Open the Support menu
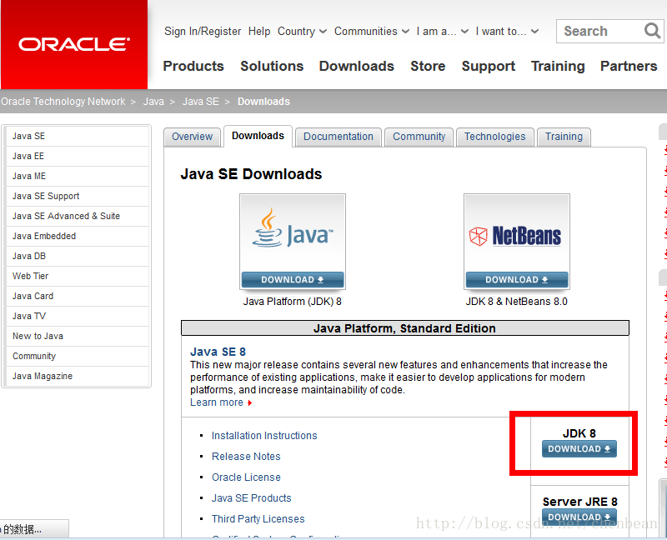Viewport: 667px width, 540px height. [489, 67]
